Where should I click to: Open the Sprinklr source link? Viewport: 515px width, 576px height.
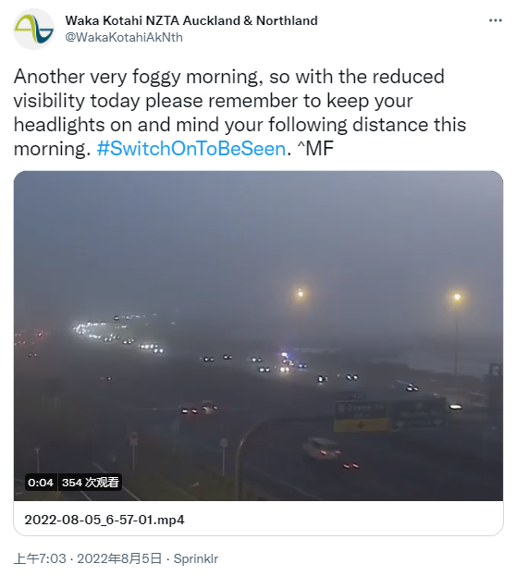tap(196, 558)
